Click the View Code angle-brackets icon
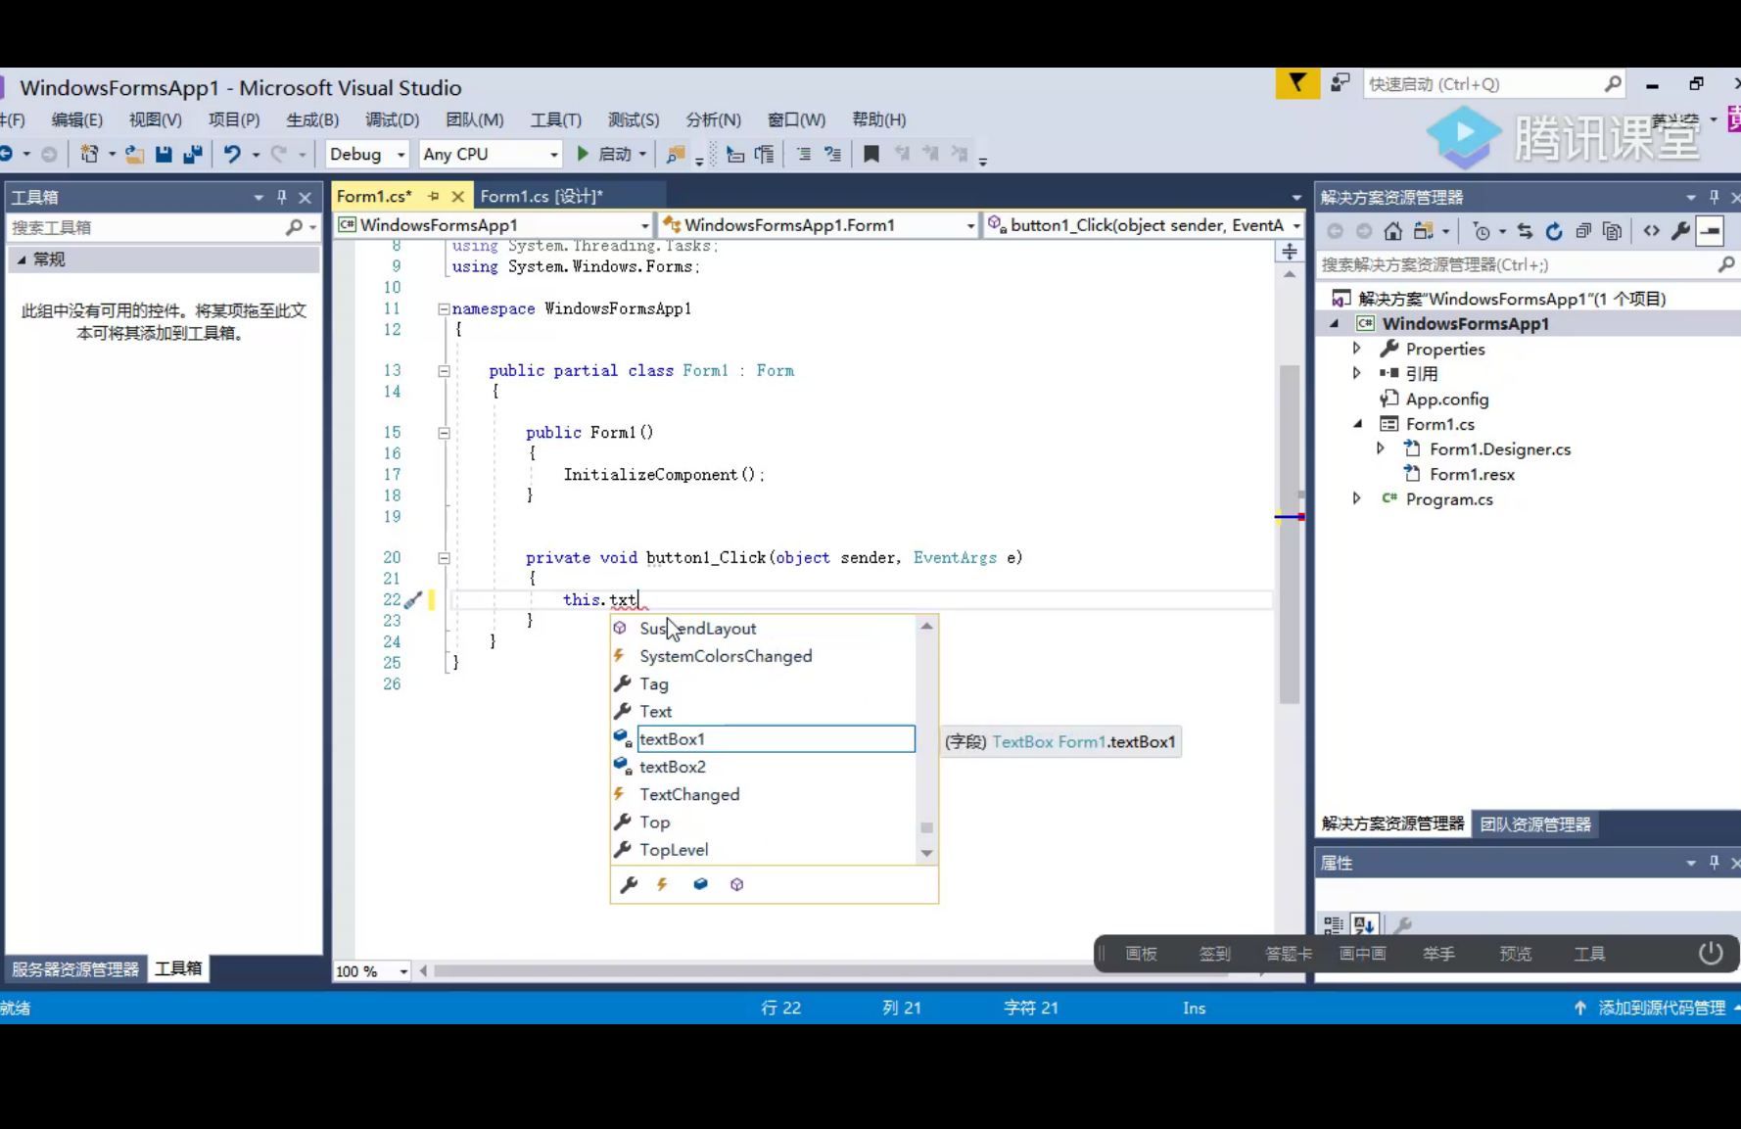The width and height of the screenshot is (1741, 1129). point(1651,232)
